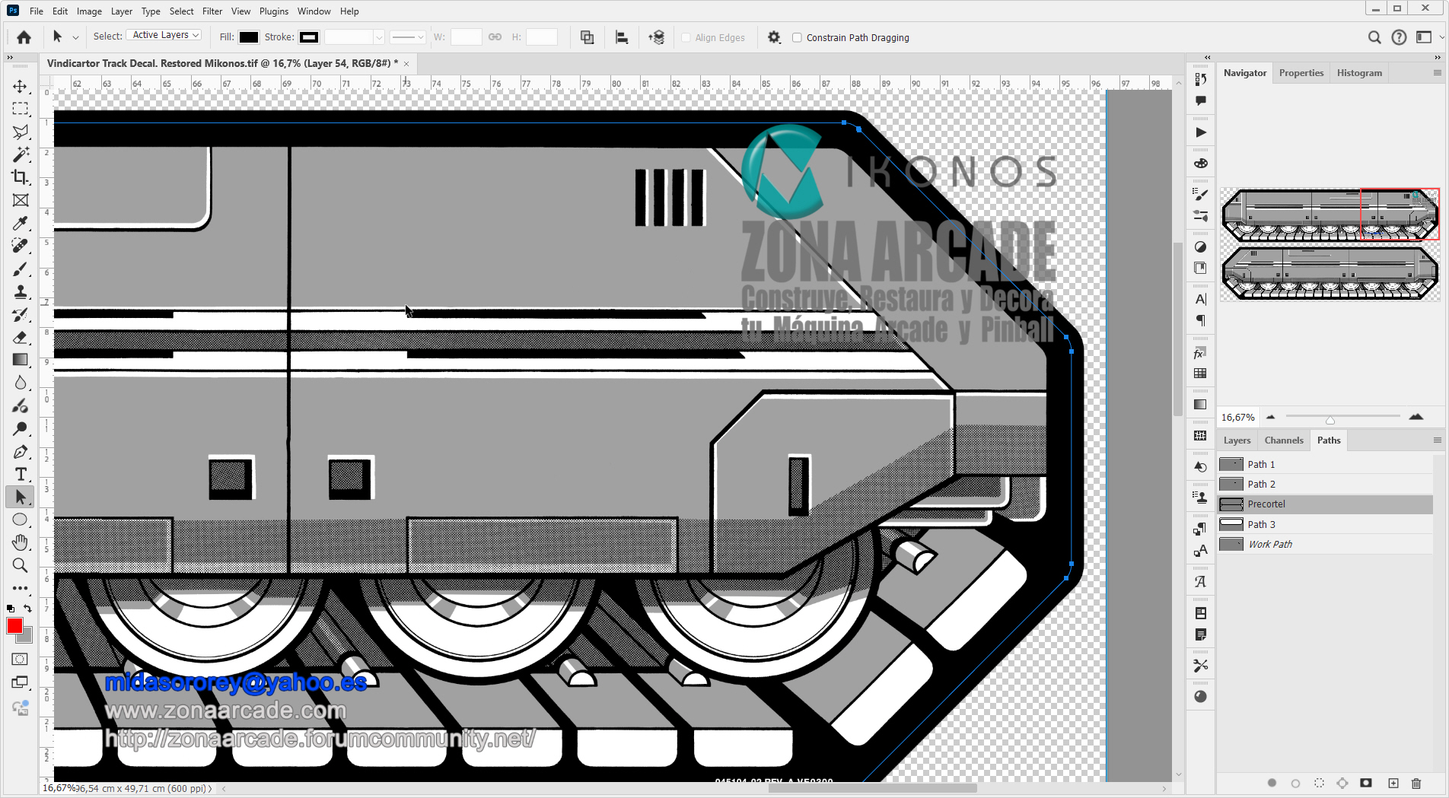This screenshot has height=798, width=1449.
Task: Choose the Horizontal Type tool
Action: [21, 474]
